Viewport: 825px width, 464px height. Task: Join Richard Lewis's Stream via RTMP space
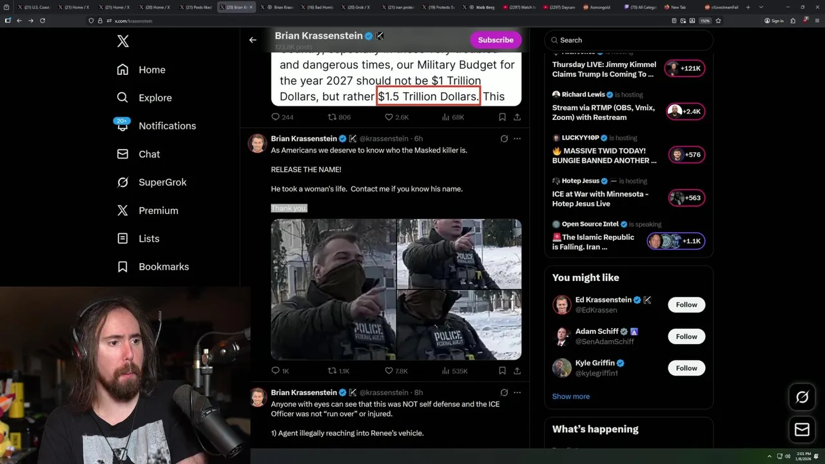pos(603,112)
